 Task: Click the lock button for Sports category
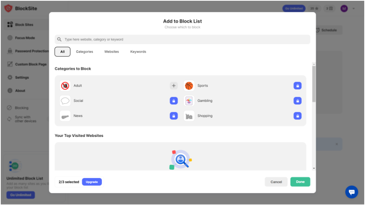pyautogui.click(x=297, y=85)
